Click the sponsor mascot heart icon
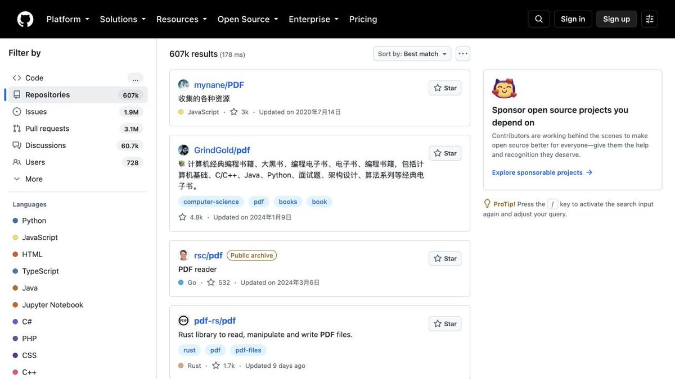The image size is (675, 379). [x=504, y=88]
